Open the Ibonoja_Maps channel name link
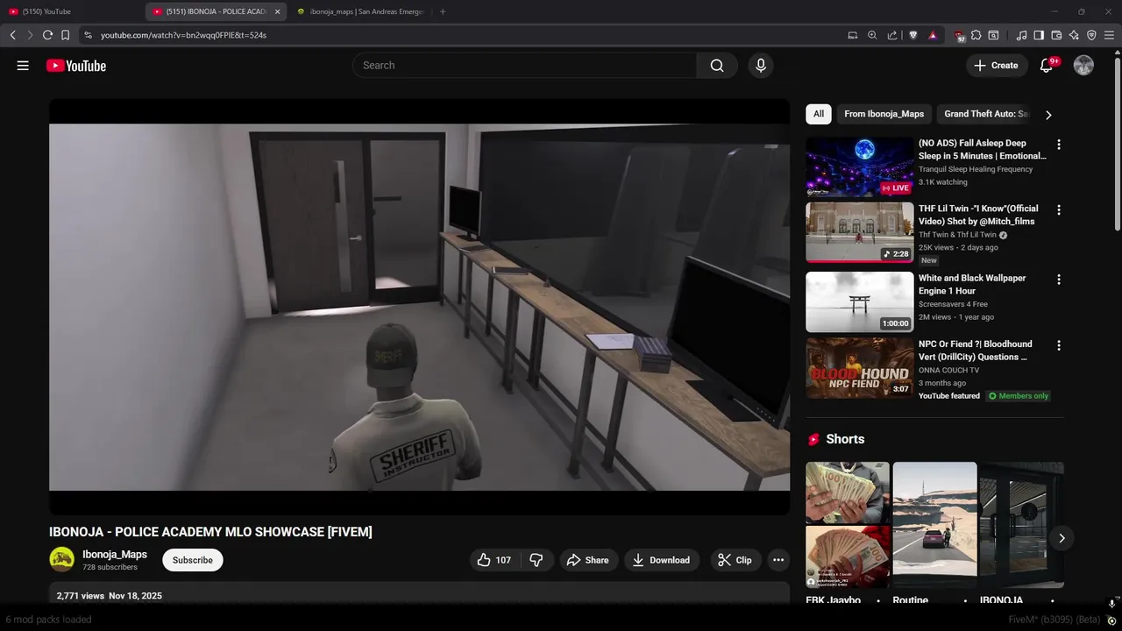1122x631 pixels. point(115,555)
